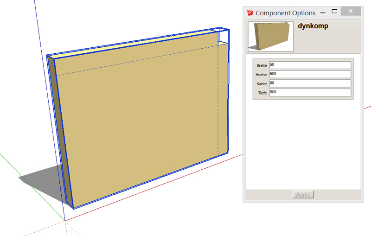Click the dynkomp component name heading
The width and height of the screenshot is (371, 236).
pyautogui.click(x=313, y=26)
